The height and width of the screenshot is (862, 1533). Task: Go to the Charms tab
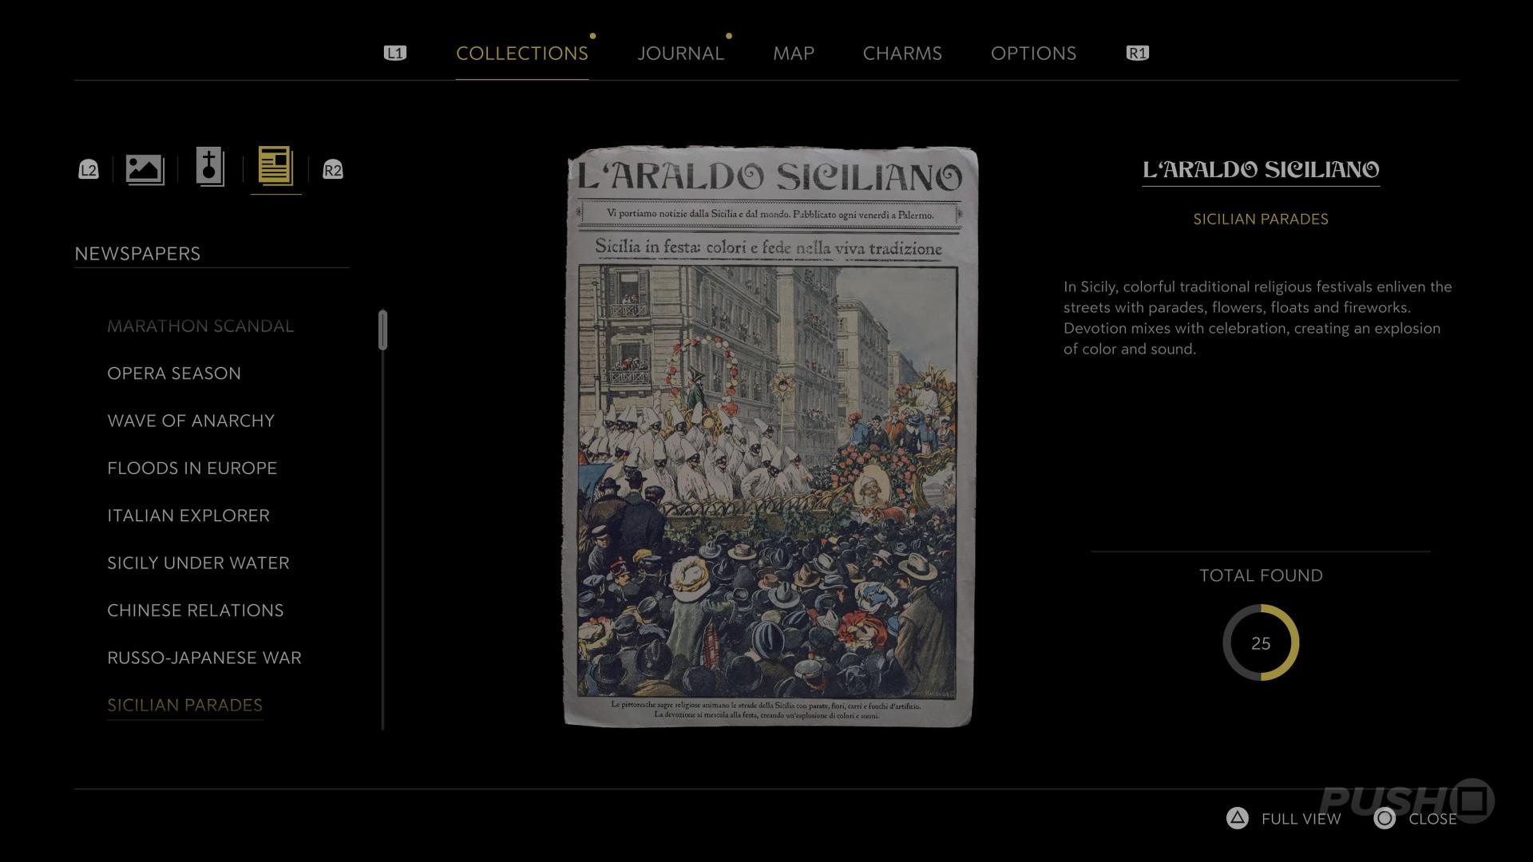pos(902,53)
